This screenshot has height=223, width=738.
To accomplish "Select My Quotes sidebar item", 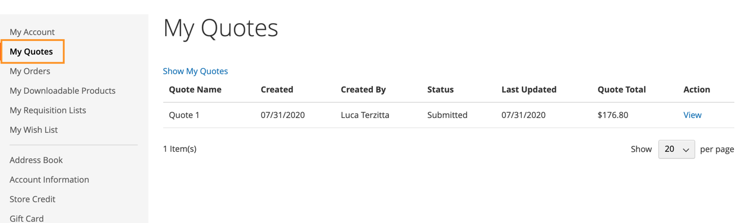I will pos(31,52).
